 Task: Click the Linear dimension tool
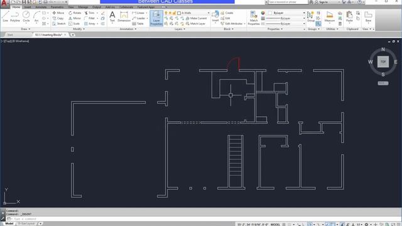pos(138,13)
